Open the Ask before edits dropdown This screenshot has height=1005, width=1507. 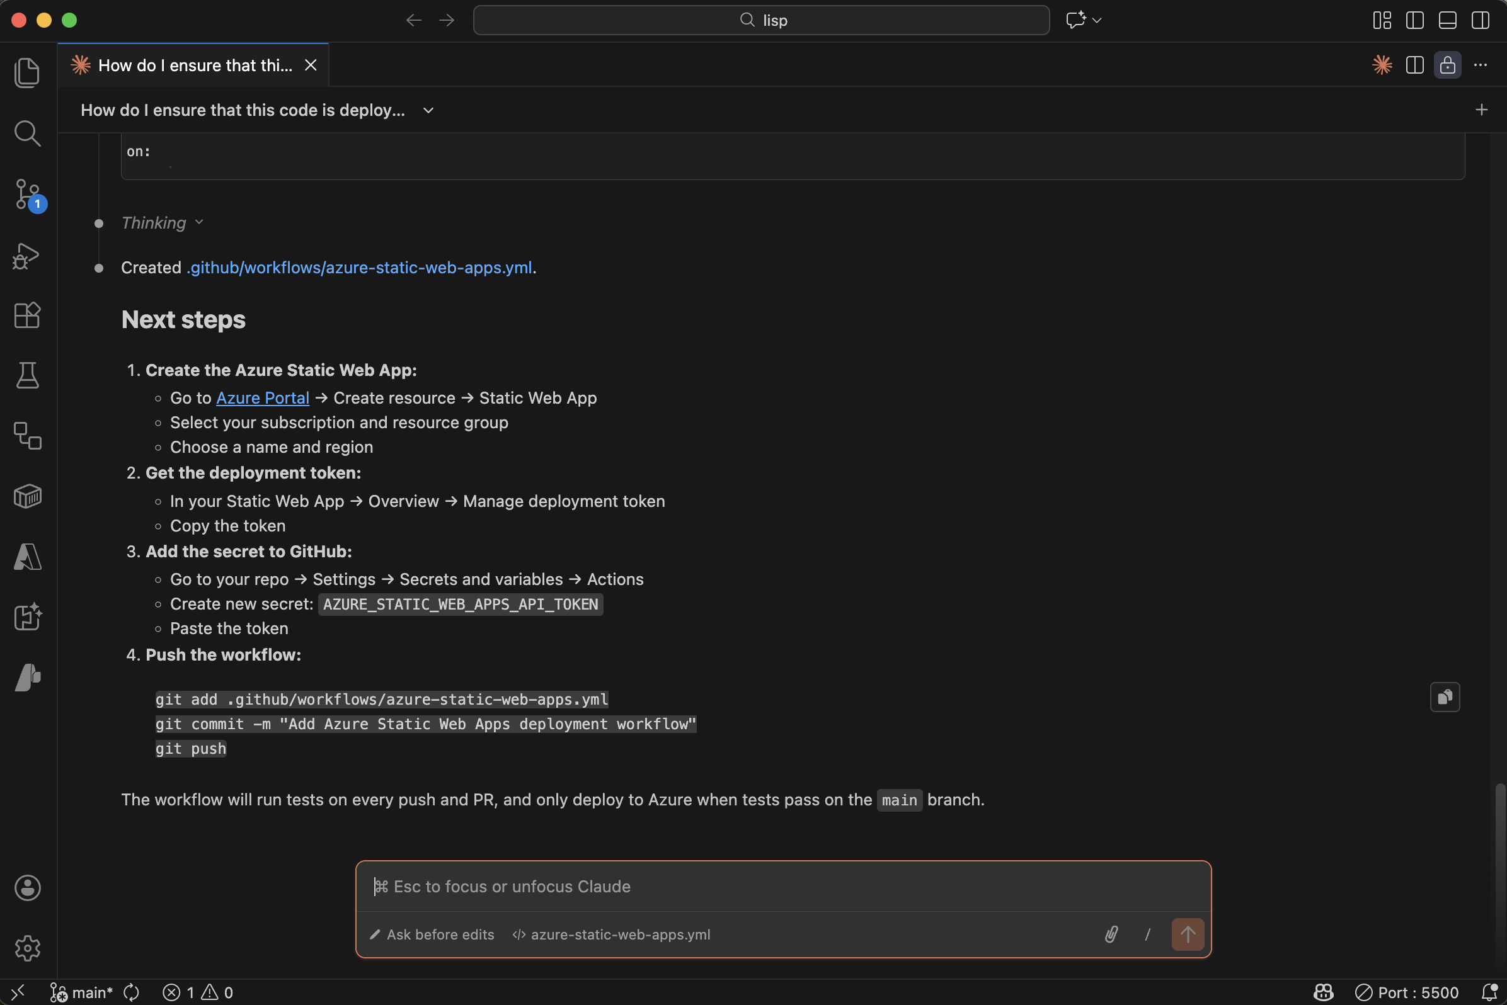click(431, 934)
